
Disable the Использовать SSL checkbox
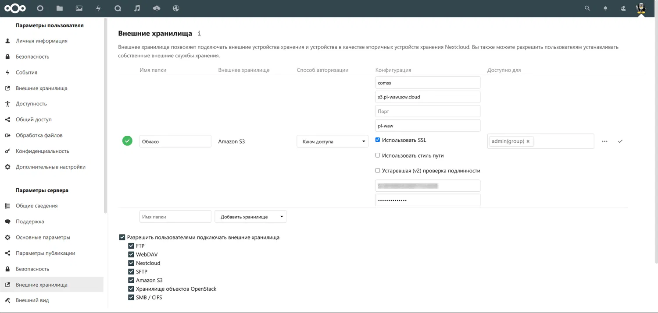click(378, 140)
